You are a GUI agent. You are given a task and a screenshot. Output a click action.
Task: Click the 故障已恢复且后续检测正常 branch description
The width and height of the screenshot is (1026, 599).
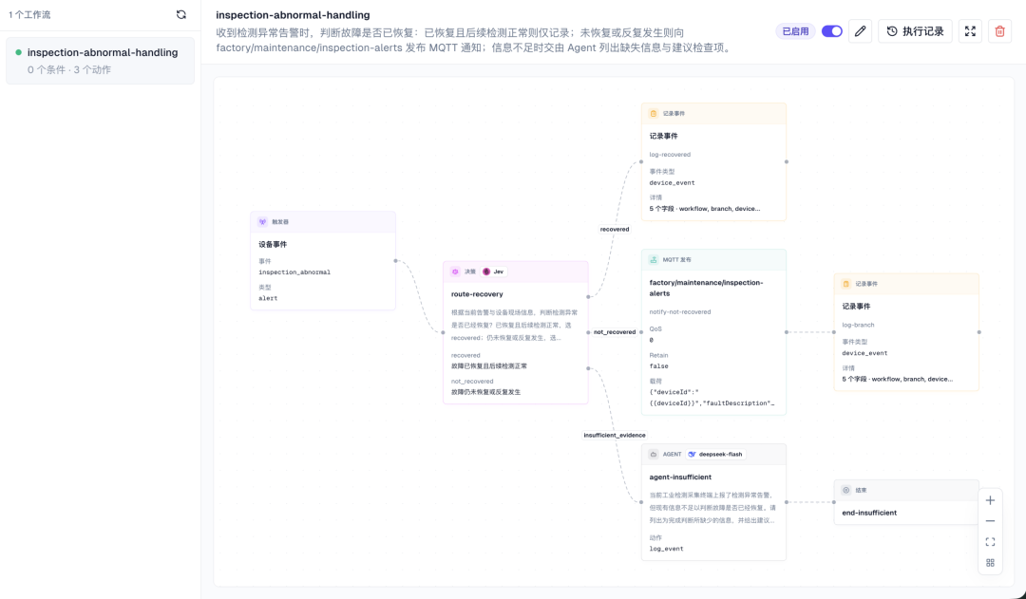tap(489, 366)
